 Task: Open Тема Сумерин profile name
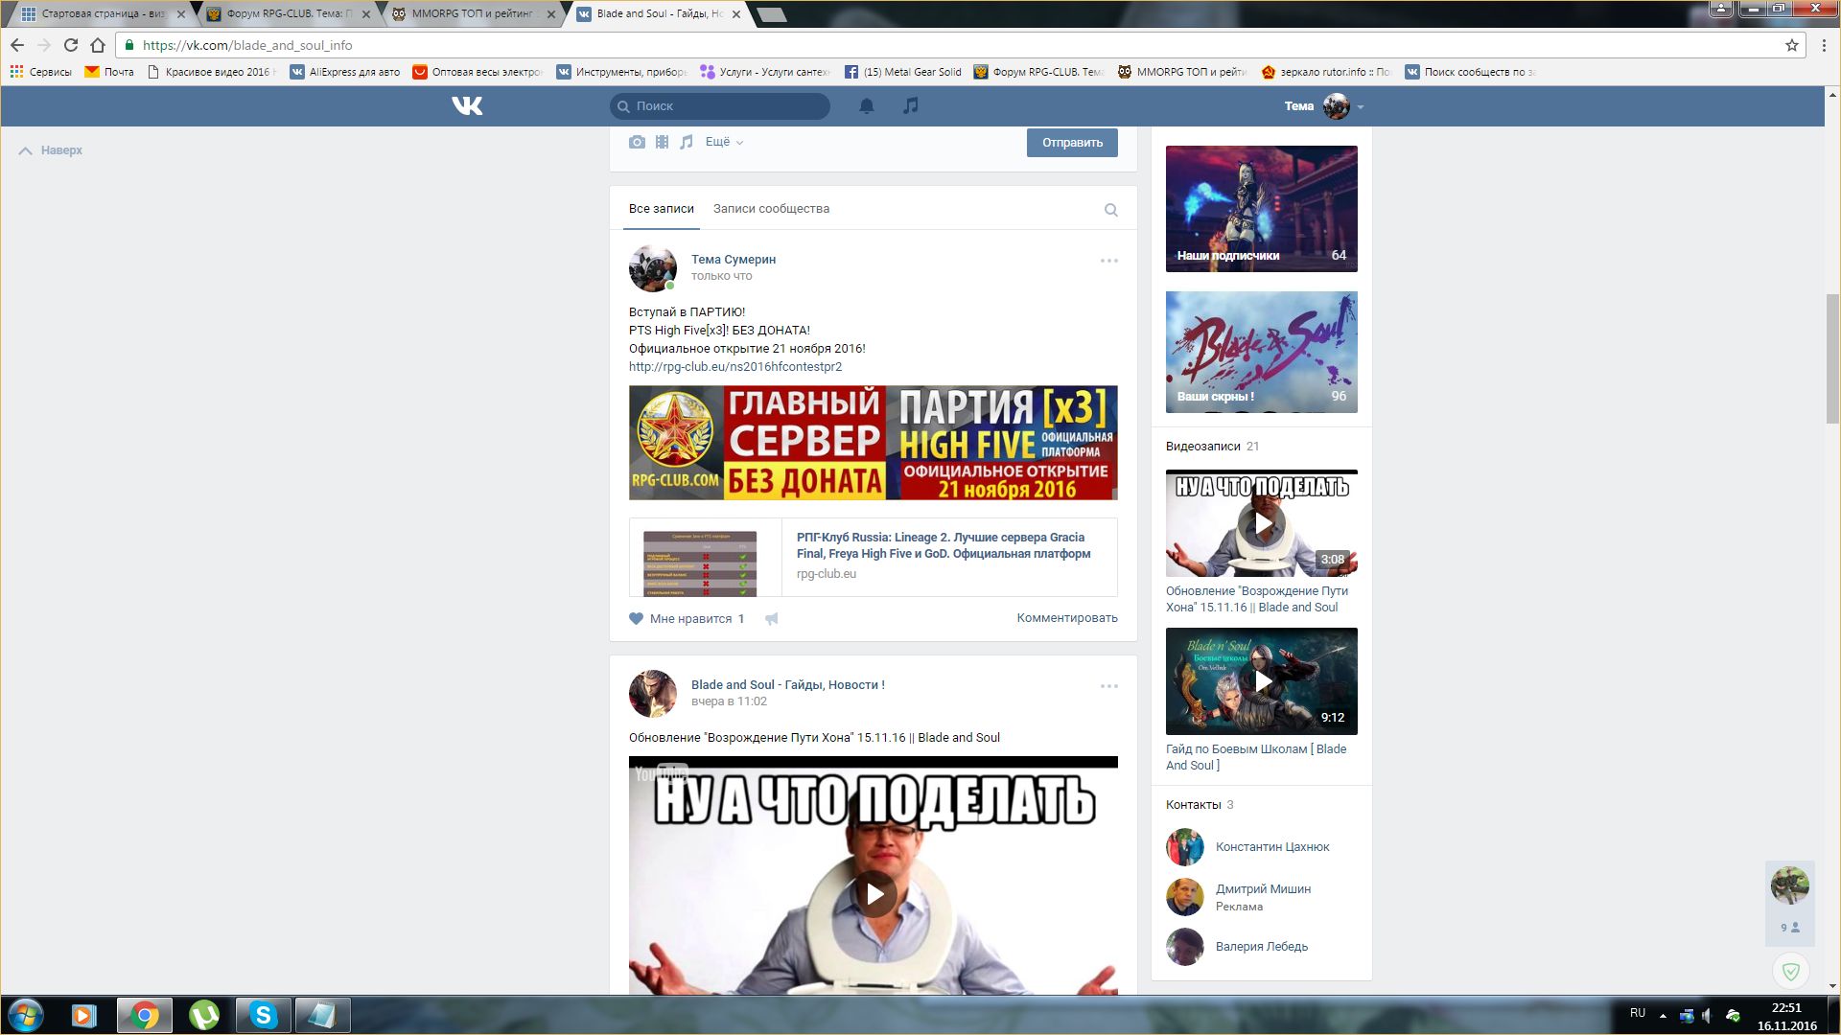[x=734, y=260]
